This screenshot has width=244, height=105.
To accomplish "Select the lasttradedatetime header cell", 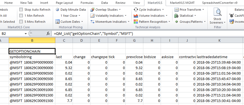I will tap(219, 57).
